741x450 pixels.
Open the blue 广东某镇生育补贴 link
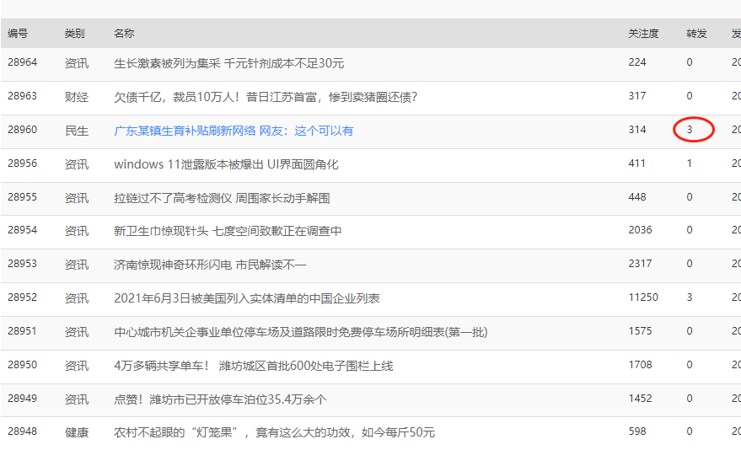(x=234, y=131)
